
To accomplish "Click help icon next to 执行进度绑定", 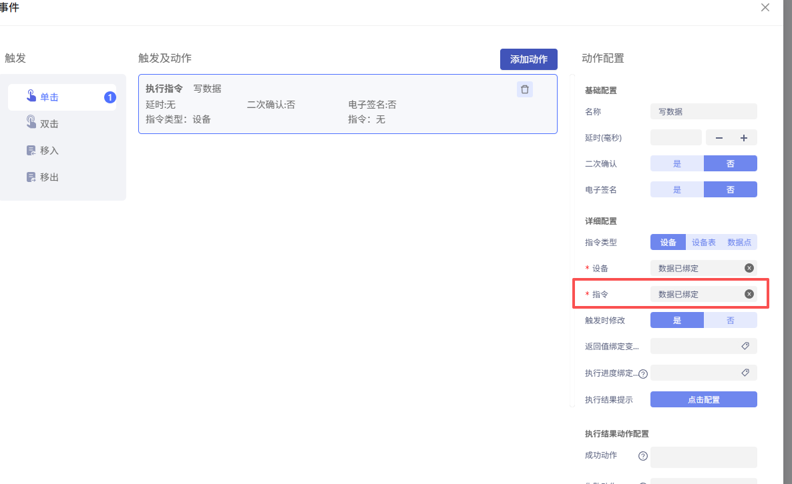I will click(643, 374).
